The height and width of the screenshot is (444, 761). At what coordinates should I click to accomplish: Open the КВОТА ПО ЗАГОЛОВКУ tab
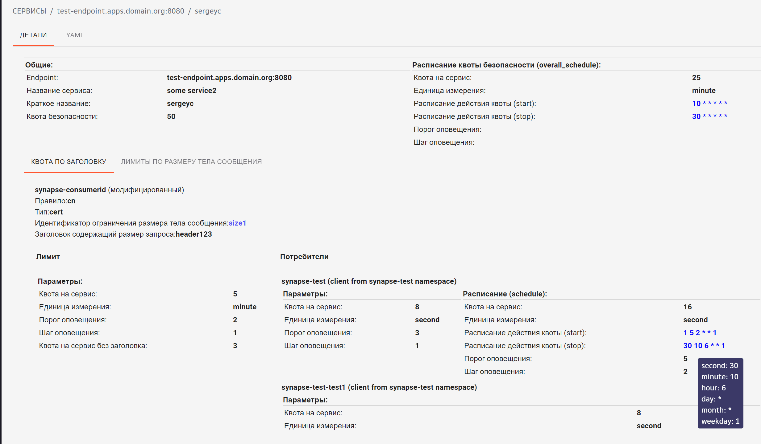69,162
